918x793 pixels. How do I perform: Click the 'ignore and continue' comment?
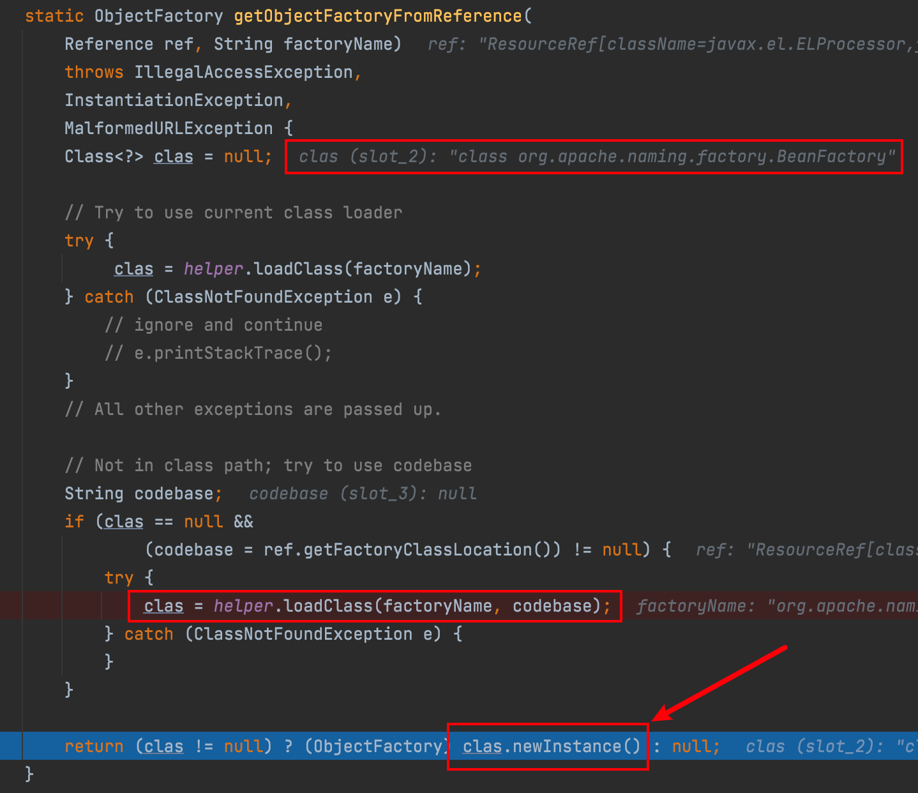214,325
